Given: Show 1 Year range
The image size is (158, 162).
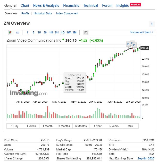Looking at the screenshot, I should click(x=97, y=126).
